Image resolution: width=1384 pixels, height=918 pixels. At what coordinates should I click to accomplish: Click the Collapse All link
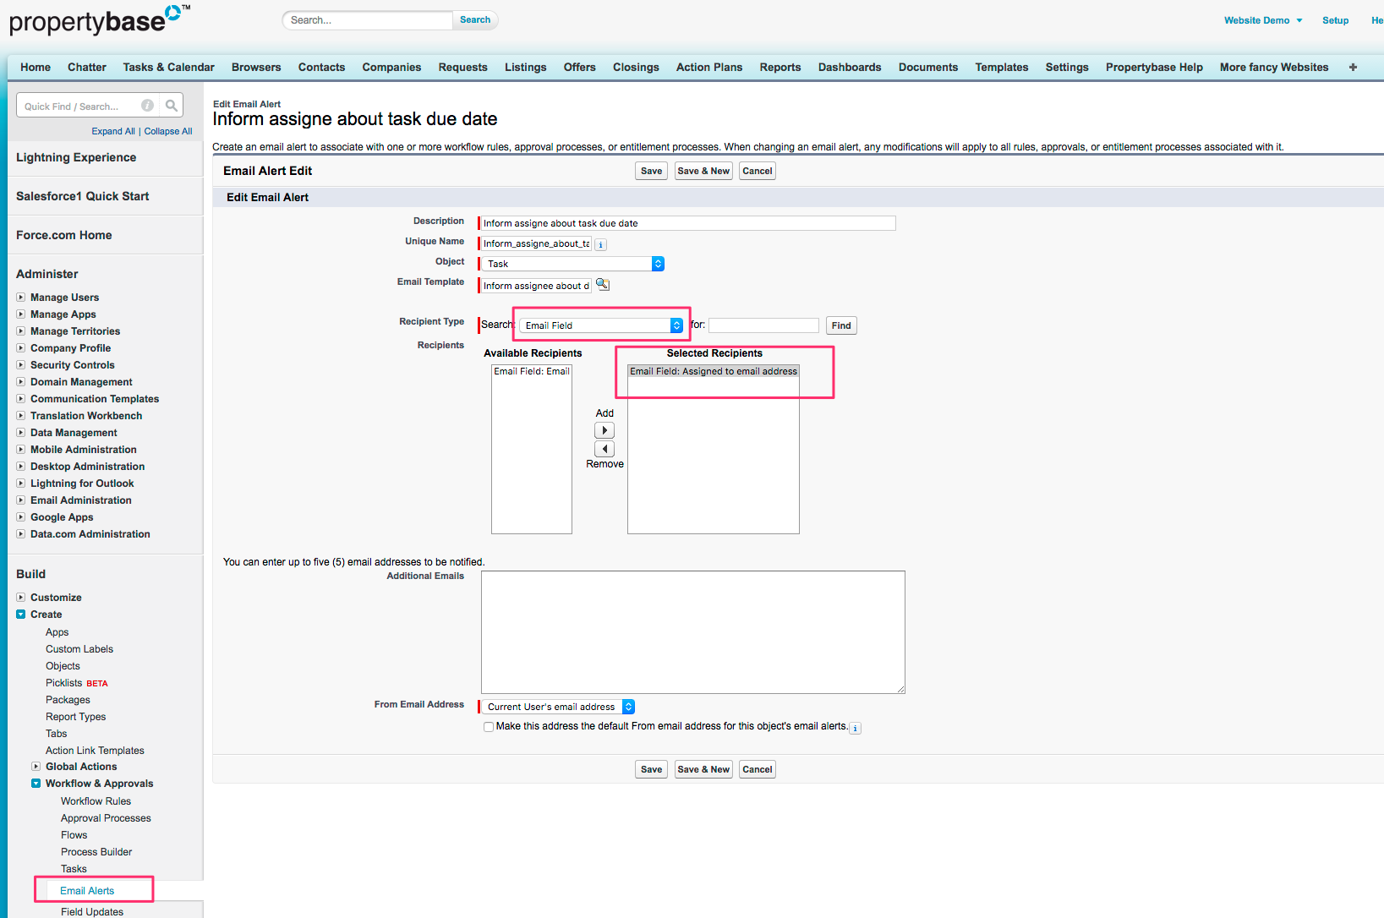[x=168, y=131]
